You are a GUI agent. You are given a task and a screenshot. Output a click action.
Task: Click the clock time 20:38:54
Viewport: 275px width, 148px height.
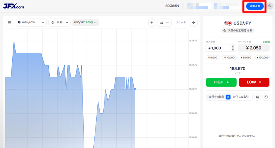click(172, 6)
